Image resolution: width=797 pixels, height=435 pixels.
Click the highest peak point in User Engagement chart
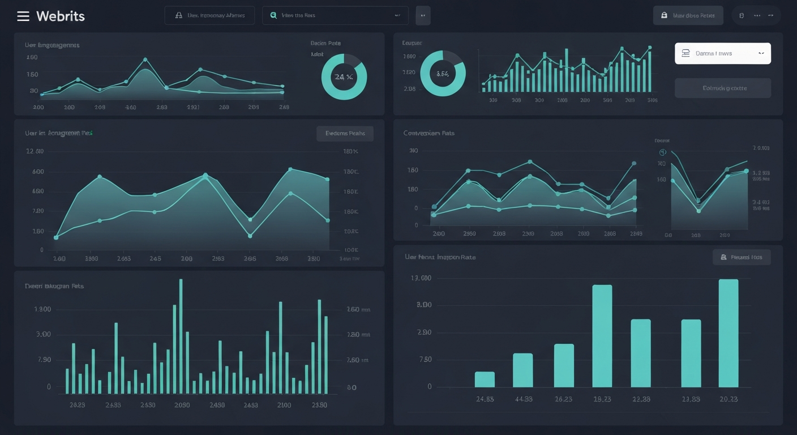tap(145, 59)
